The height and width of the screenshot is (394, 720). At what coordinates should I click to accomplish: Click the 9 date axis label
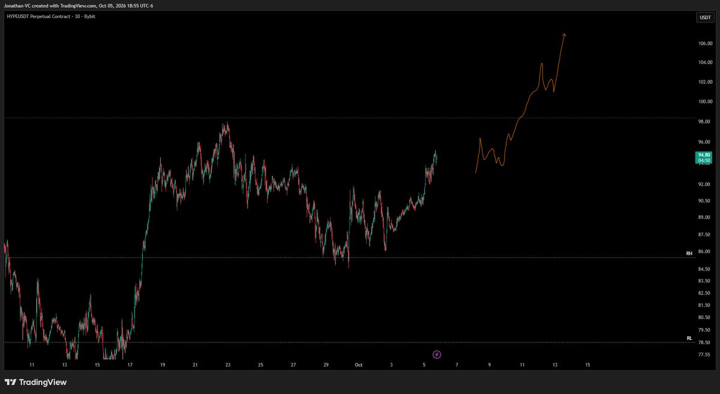click(x=490, y=365)
